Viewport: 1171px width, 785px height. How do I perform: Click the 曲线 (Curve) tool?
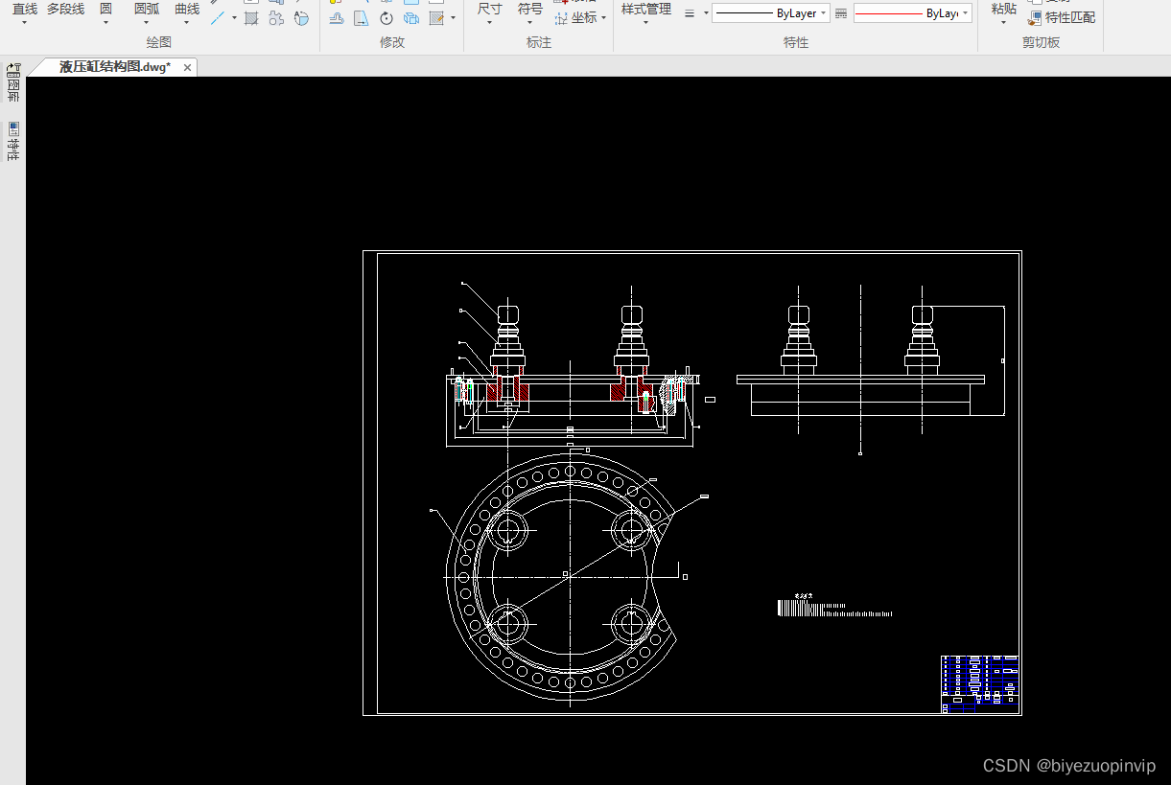coord(187,9)
